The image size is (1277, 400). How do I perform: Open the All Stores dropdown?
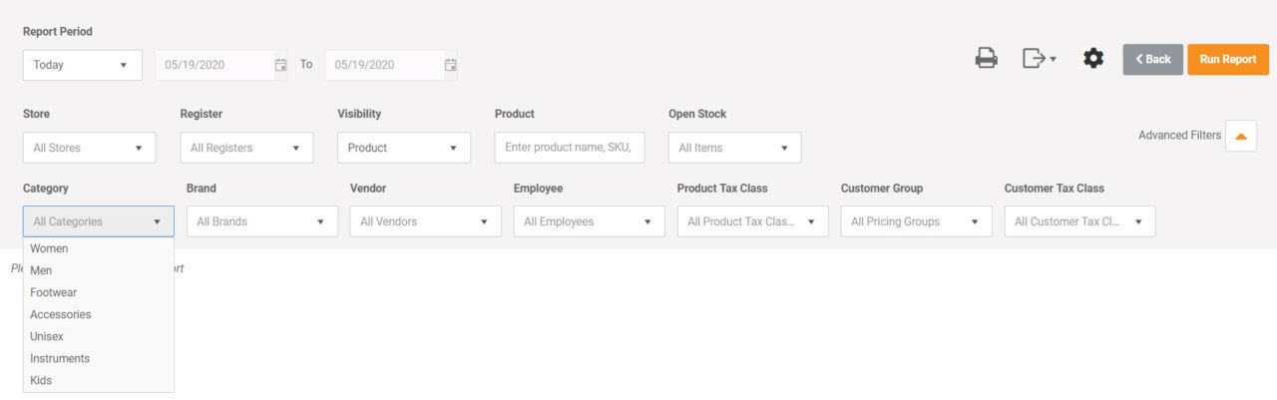tap(89, 148)
